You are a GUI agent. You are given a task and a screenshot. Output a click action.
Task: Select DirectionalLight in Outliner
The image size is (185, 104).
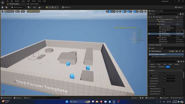tap(166, 26)
